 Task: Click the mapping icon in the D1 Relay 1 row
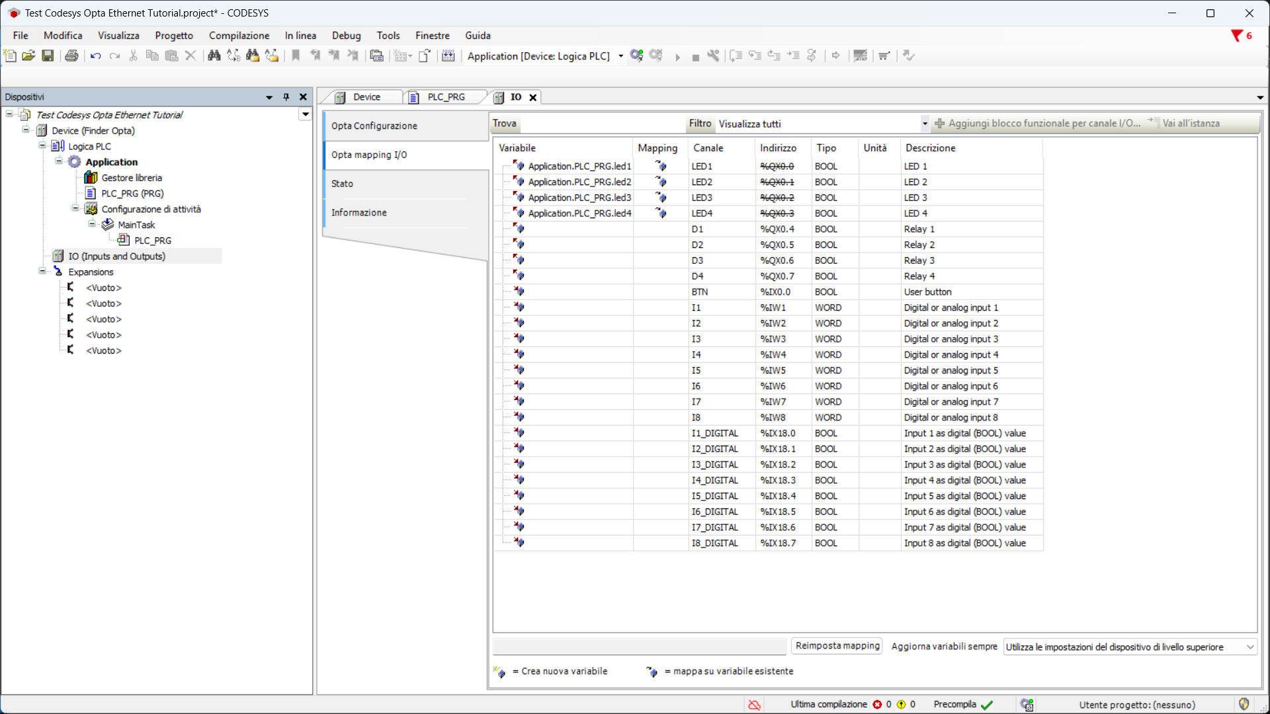coord(519,229)
